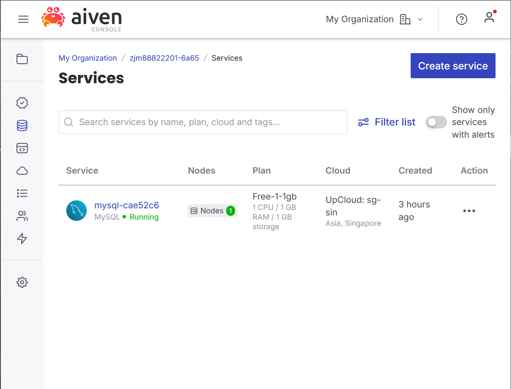Click the UpCloud: sg-sin cloud text
Image resolution: width=511 pixels, height=389 pixels.
coord(353,206)
